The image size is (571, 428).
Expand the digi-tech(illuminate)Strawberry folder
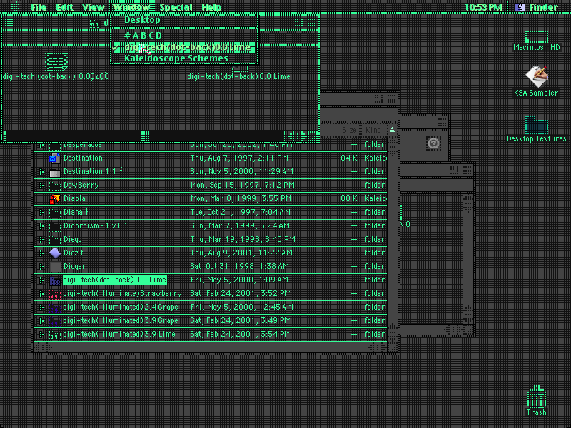click(41, 294)
